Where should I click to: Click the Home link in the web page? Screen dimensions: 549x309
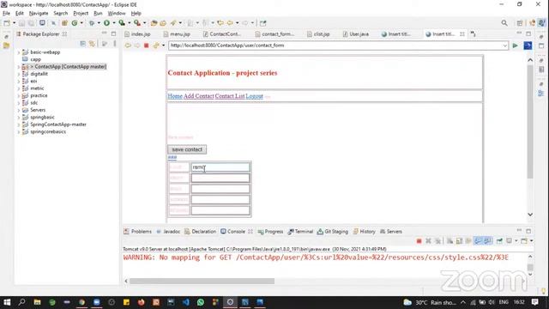tap(175, 96)
